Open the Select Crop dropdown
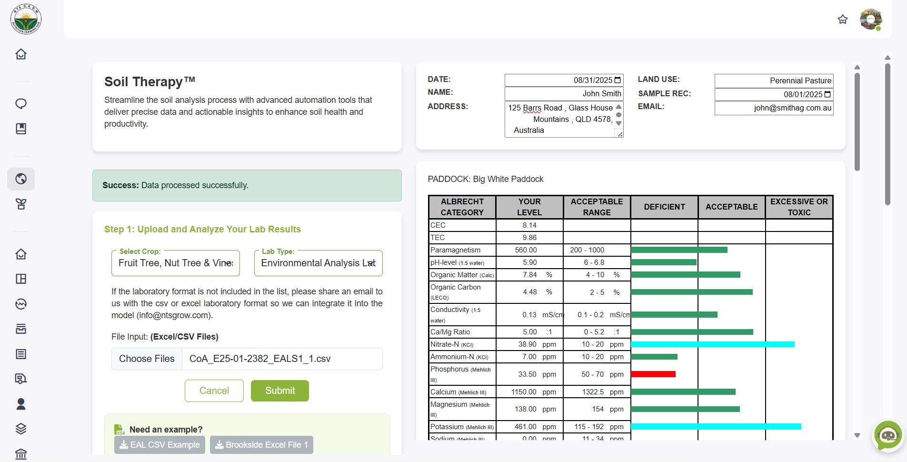Screen dimensions: 907x462 (175, 263)
